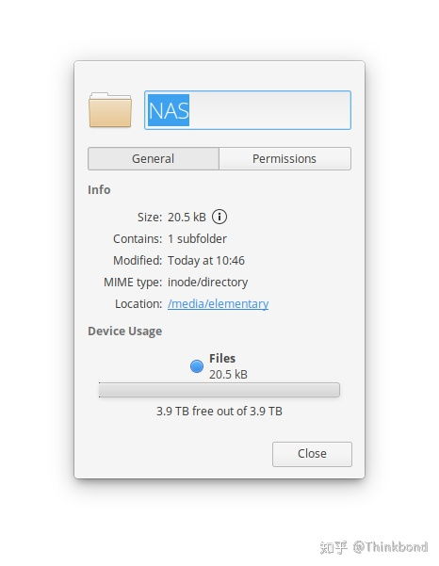Click the Device Usage heading
The image size is (439, 566).
click(125, 331)
